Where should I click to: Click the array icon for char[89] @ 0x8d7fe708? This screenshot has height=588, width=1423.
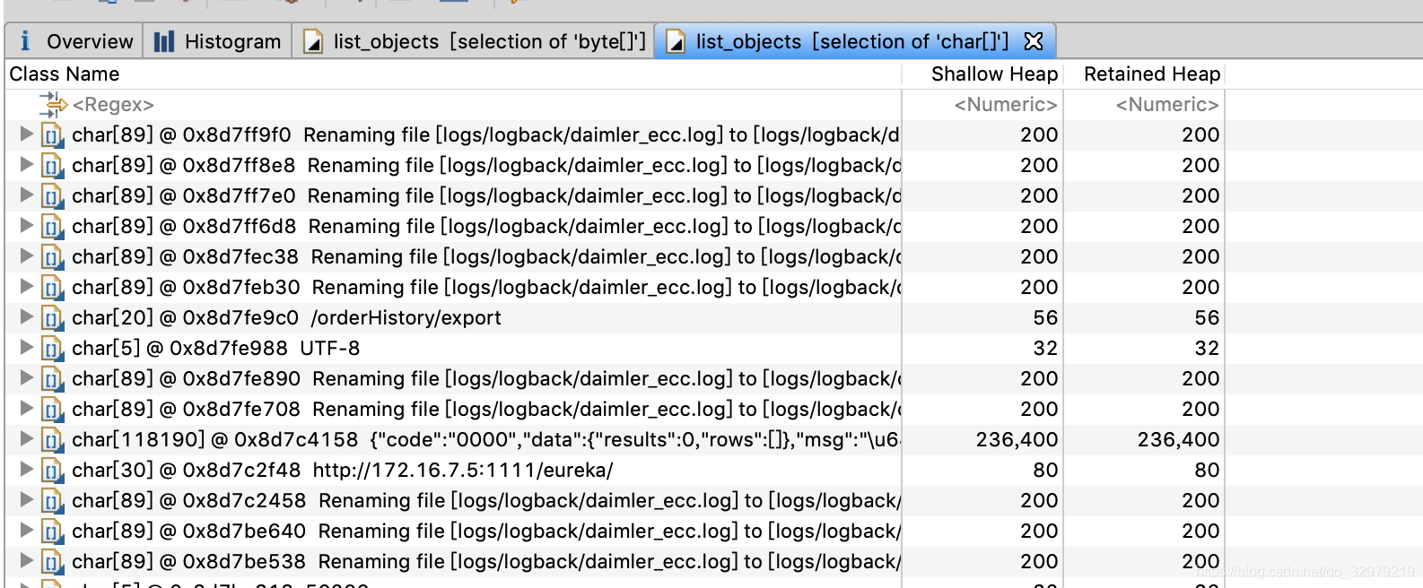click(53, 410)
